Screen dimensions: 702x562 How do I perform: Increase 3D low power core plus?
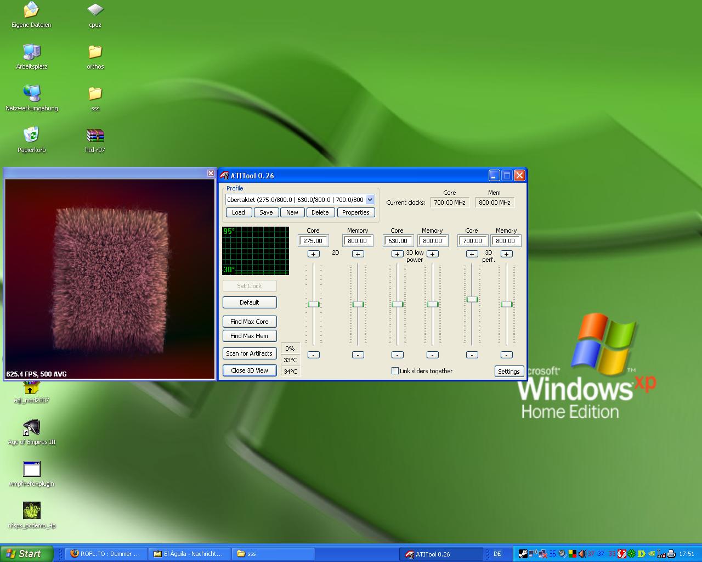pos(398,254)
